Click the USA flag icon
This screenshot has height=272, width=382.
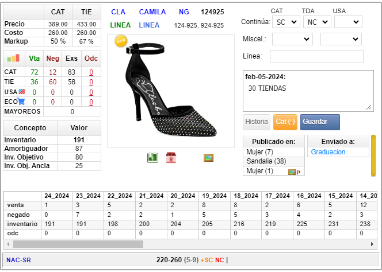22,92
